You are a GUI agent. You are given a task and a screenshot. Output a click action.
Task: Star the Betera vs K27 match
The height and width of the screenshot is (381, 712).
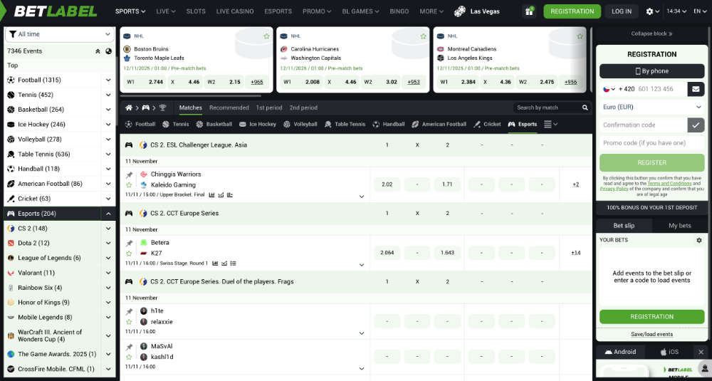[129, 254]
